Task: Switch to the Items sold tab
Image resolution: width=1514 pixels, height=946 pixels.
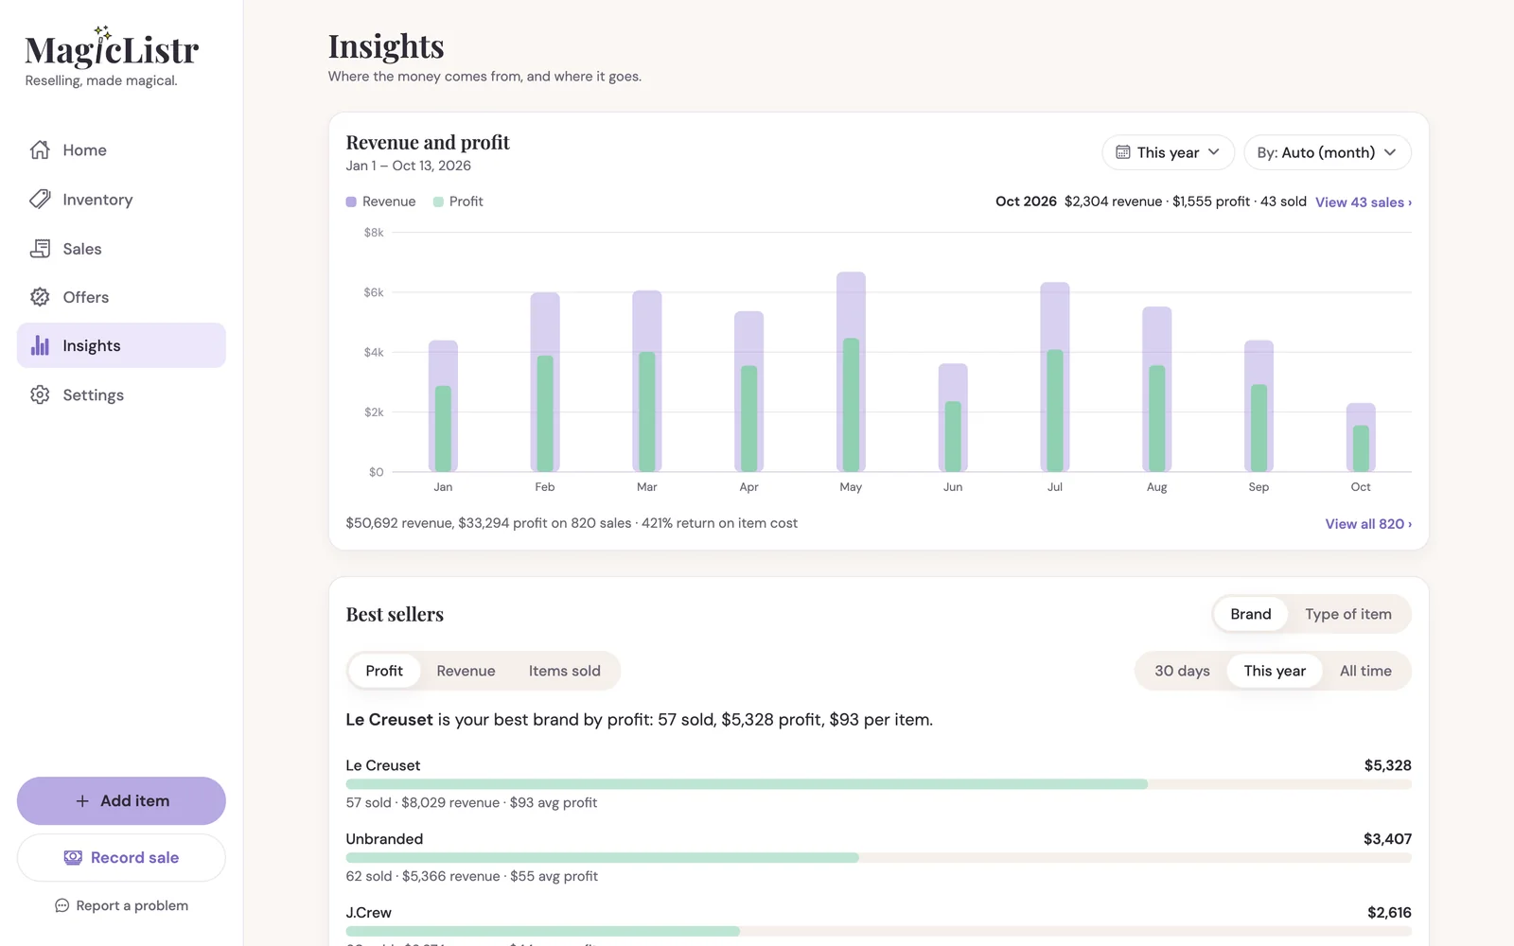Action: tap(565, 671)
